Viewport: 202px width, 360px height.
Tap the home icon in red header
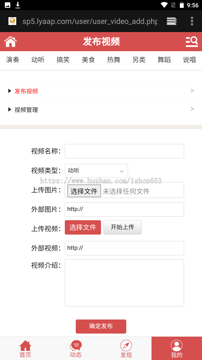[x=11, y=42]
